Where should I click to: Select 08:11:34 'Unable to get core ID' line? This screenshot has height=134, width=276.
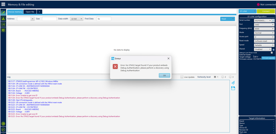[x=23, y=95]
